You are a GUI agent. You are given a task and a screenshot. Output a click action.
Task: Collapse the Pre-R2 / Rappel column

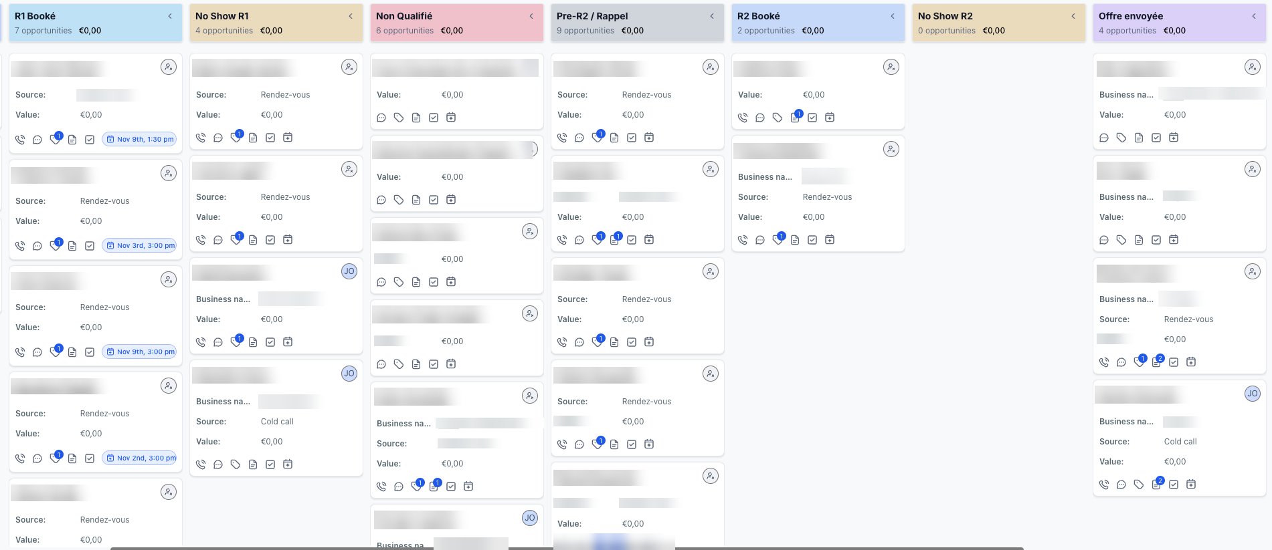(x=712, y=16)
